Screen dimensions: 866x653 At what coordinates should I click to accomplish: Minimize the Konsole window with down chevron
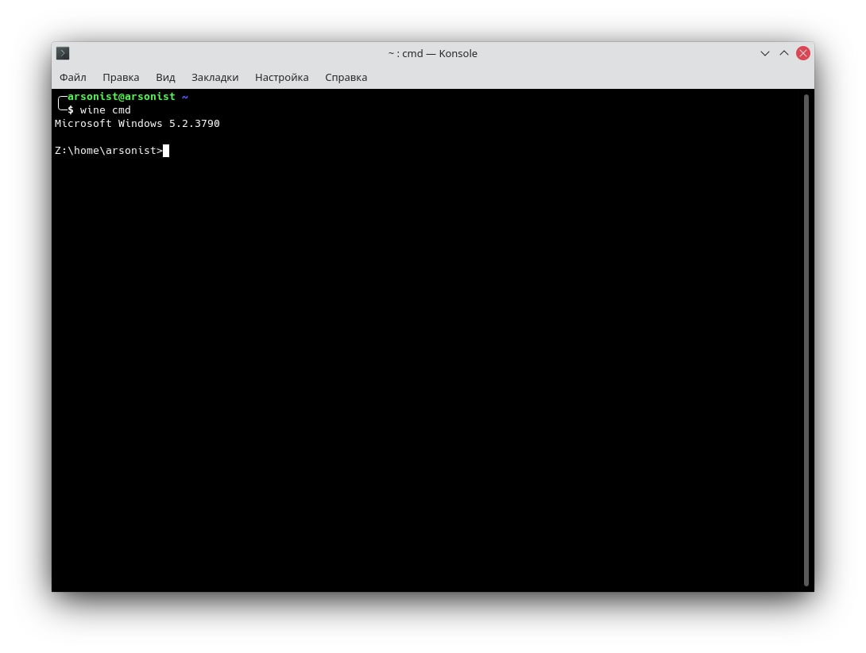765,53
